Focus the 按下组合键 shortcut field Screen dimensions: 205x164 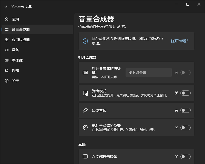click(x=149, y=73)
